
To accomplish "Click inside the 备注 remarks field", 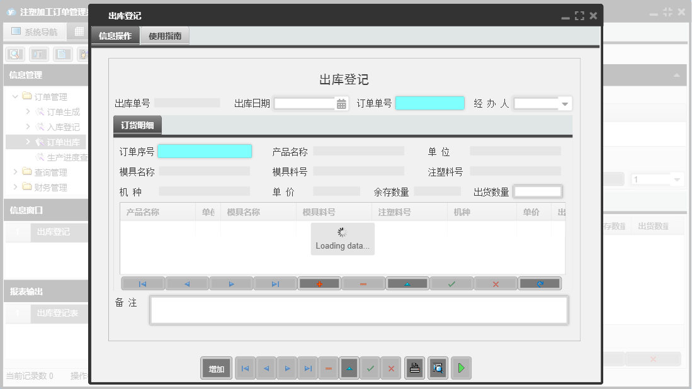I will click(358, 309).
